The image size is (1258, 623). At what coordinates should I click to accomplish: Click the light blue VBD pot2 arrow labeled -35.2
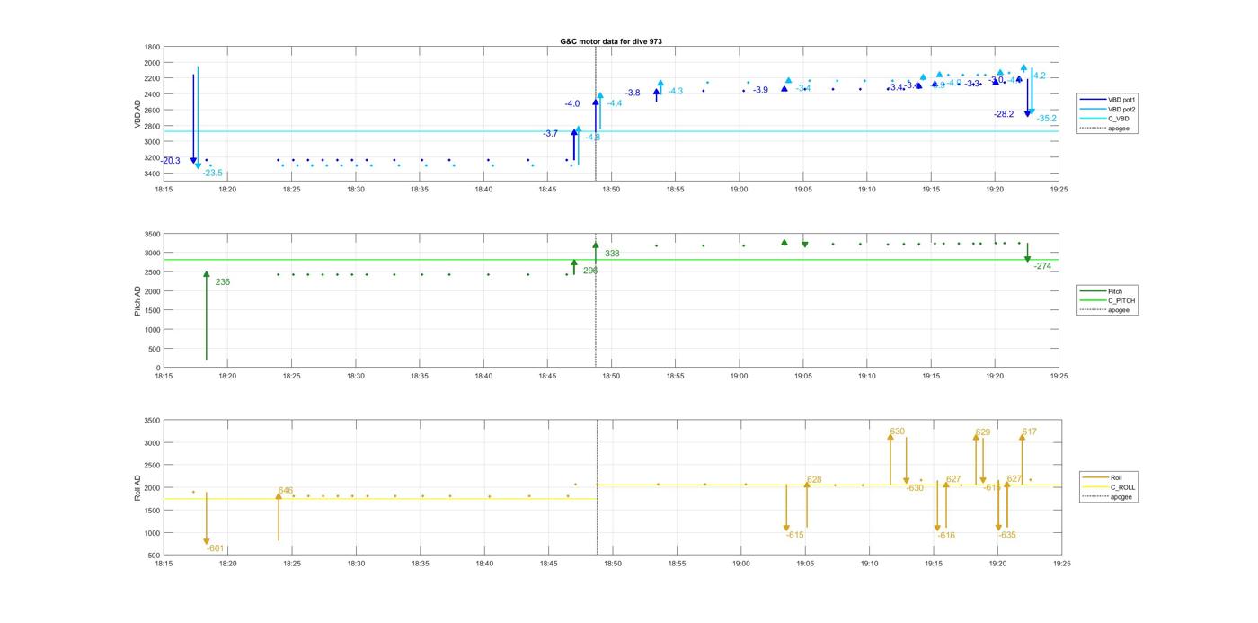[x=1032, y=89]
